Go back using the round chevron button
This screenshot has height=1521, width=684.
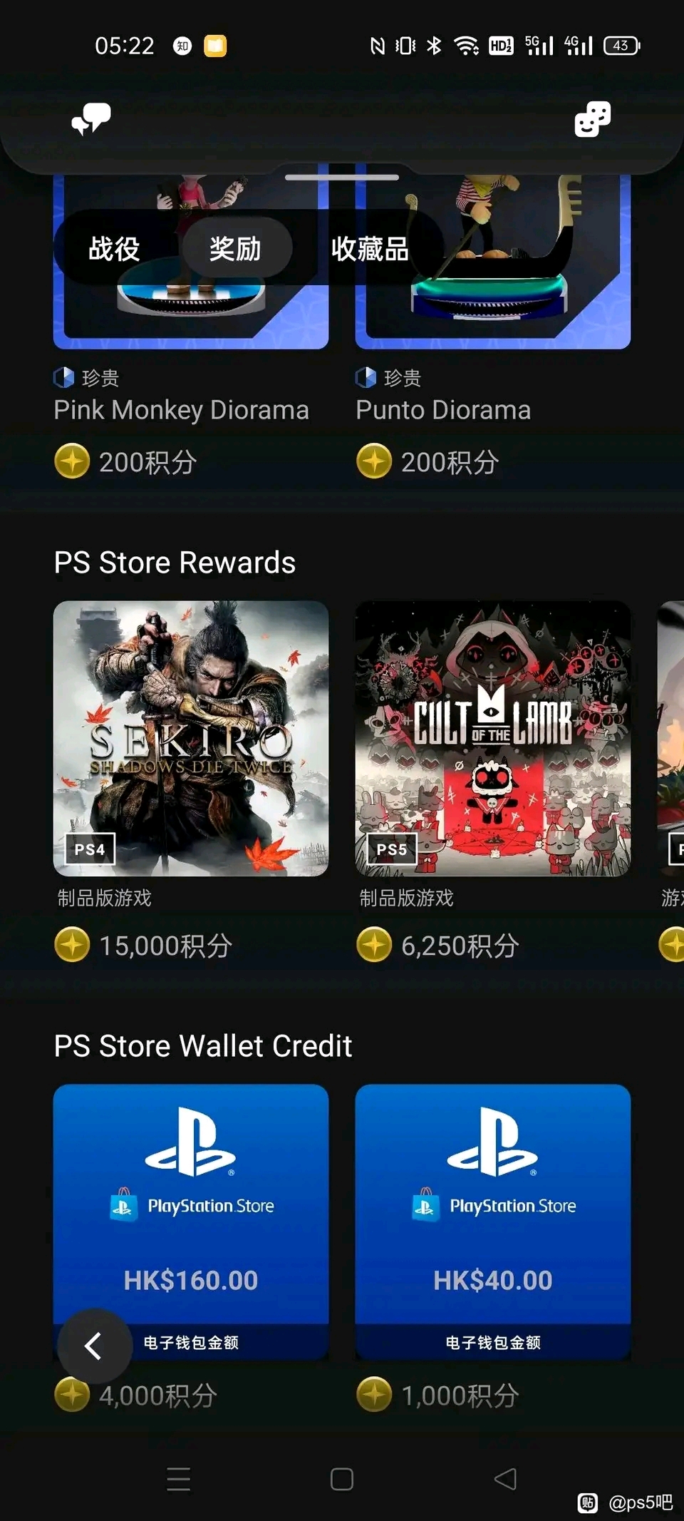(x=94, y=1346)
